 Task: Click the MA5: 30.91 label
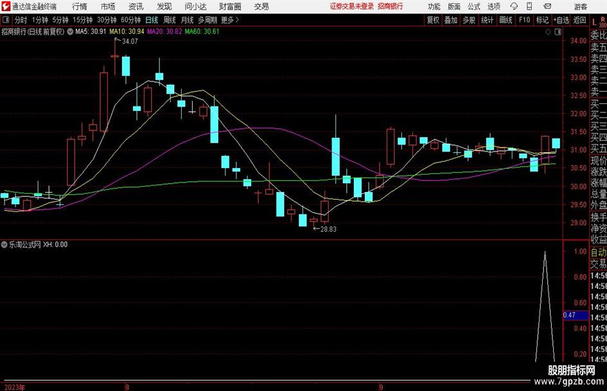coord(91,31)
